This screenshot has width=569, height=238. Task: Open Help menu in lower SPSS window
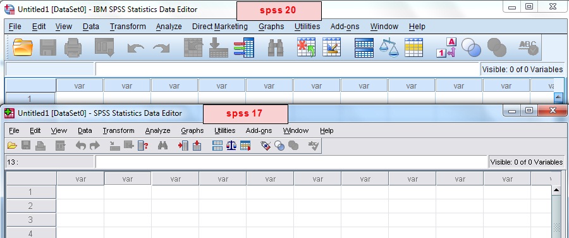327,130
